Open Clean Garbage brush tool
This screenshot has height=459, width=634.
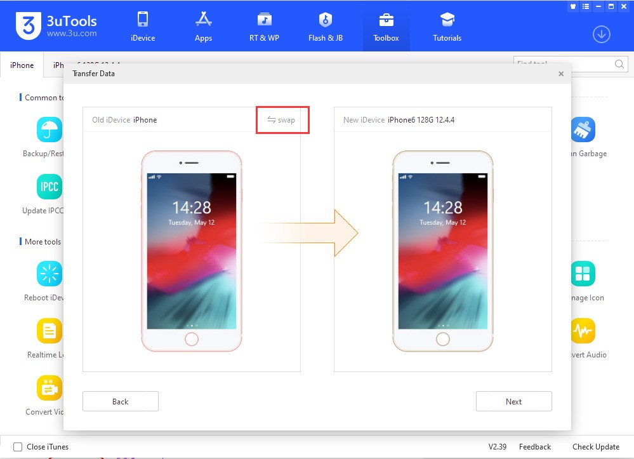point(583,130)
